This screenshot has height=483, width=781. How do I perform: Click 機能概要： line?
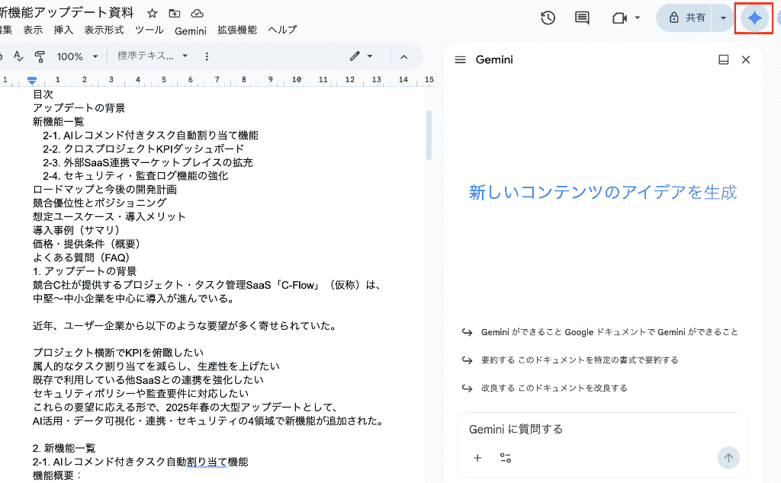[x=56, y=475]
